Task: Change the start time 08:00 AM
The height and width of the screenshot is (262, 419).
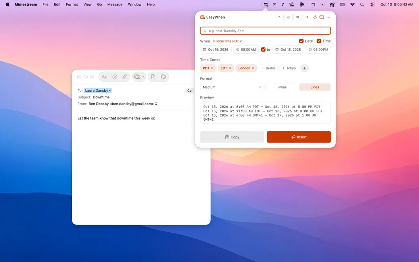Action: click(246, 50)
